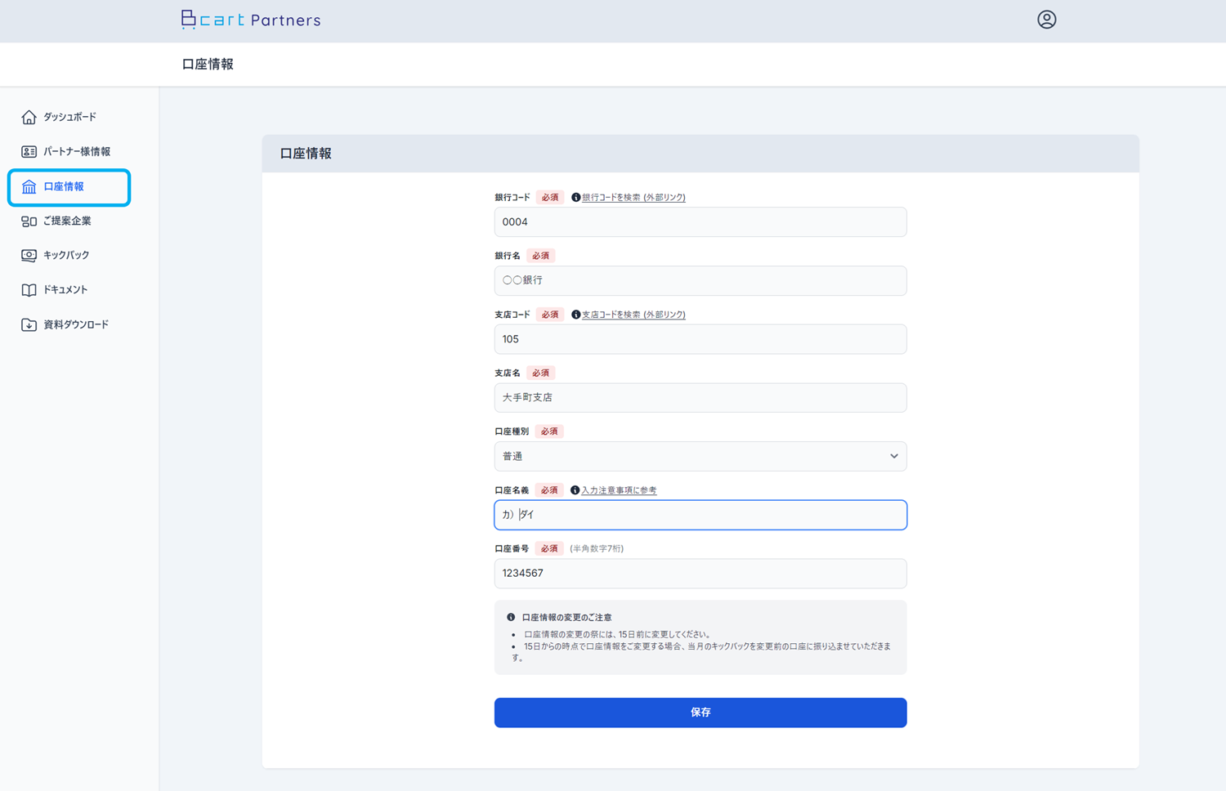Screen dimensions: 1226x791
Task: Open the 入力注意事項に参考 link
Action: (619, 490)
